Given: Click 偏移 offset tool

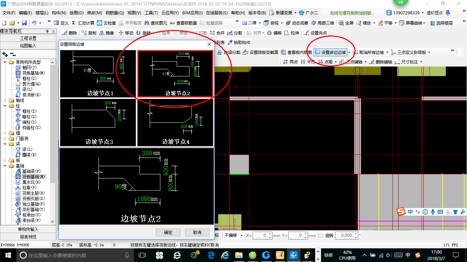Looking at the screenshot, I should tap(274, 33).
